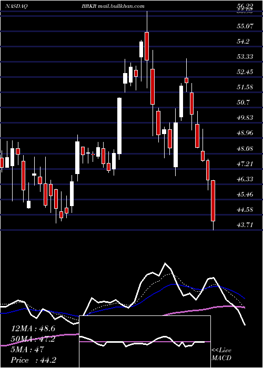Click the 52.45 price axis label
Image resolution: width=263 pixels, height=368 pixels.
tap(245, 72)
